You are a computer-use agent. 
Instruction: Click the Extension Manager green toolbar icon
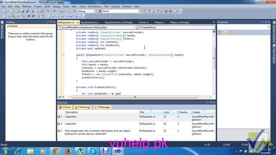166,11
